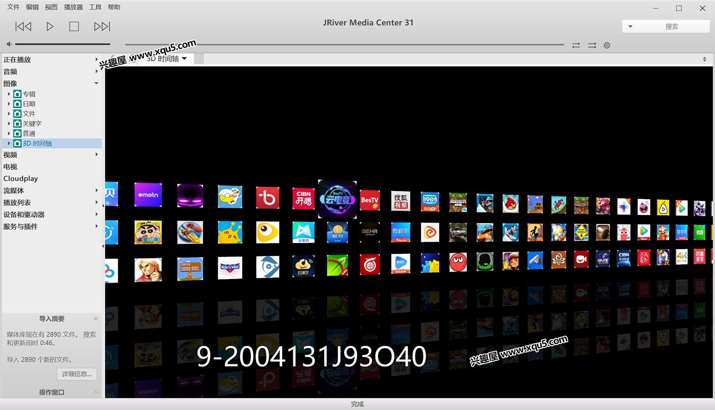Select the purple glowing thumbnail next to emotn
The width and height of the screenshot is (715, 410).
point(190,196)
